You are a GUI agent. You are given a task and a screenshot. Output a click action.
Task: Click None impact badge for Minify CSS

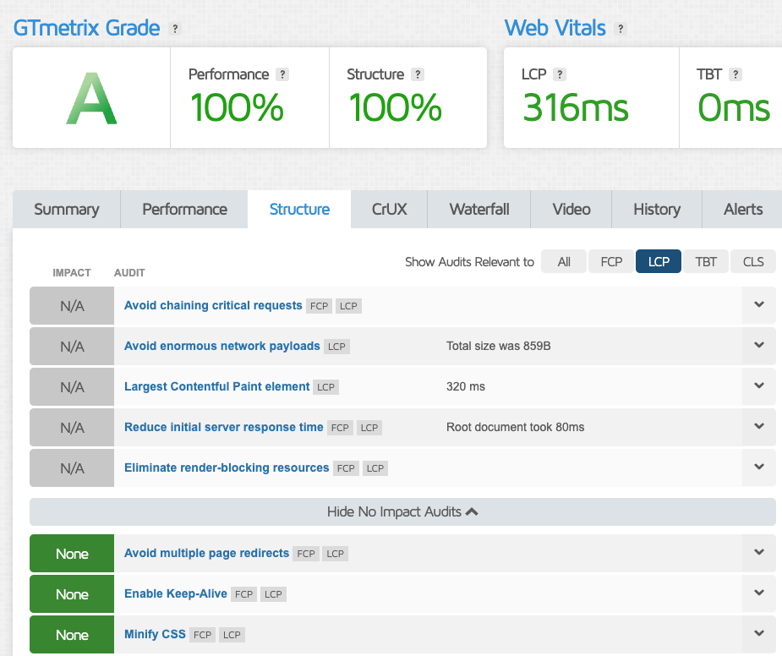coord(72,635)
